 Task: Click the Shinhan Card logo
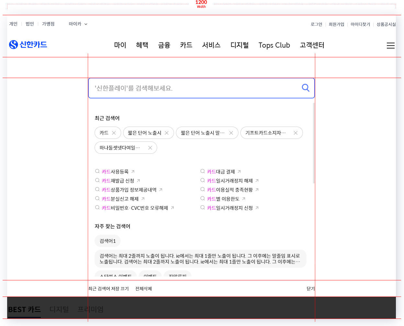(x=28, y=45)
